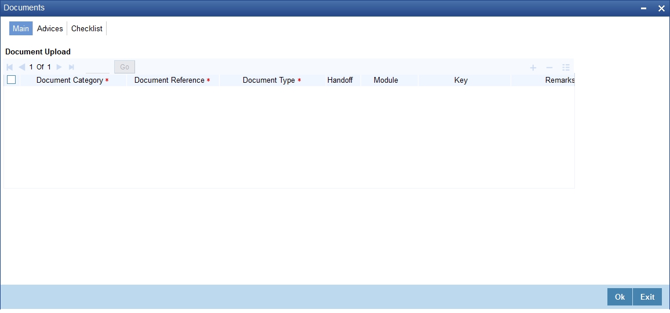Jump to last page icon
670x313 pixels.
(x=71, y=67)
